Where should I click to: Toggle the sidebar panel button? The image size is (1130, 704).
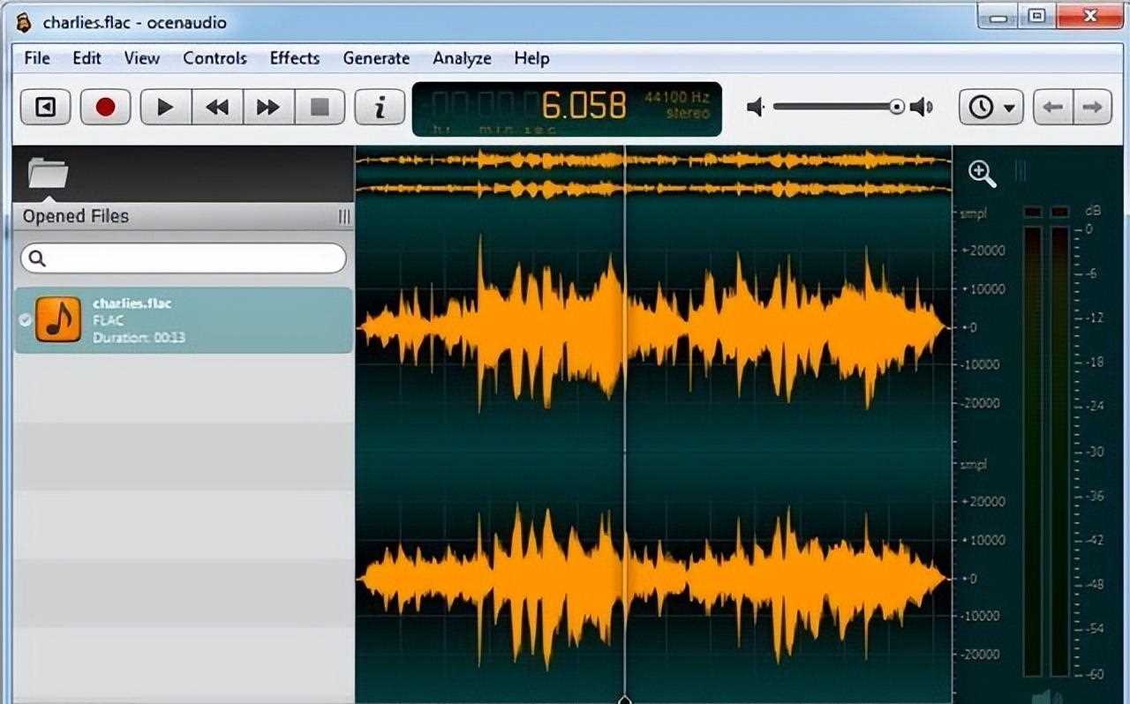(45, 108)
